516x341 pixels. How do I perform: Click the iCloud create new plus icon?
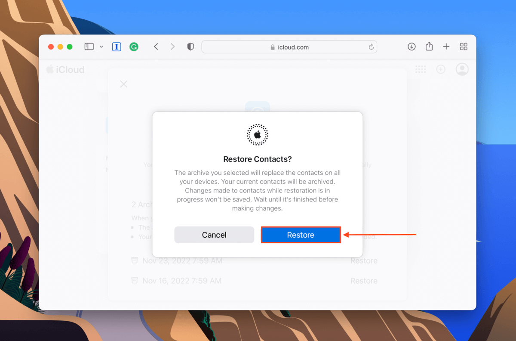441,69
